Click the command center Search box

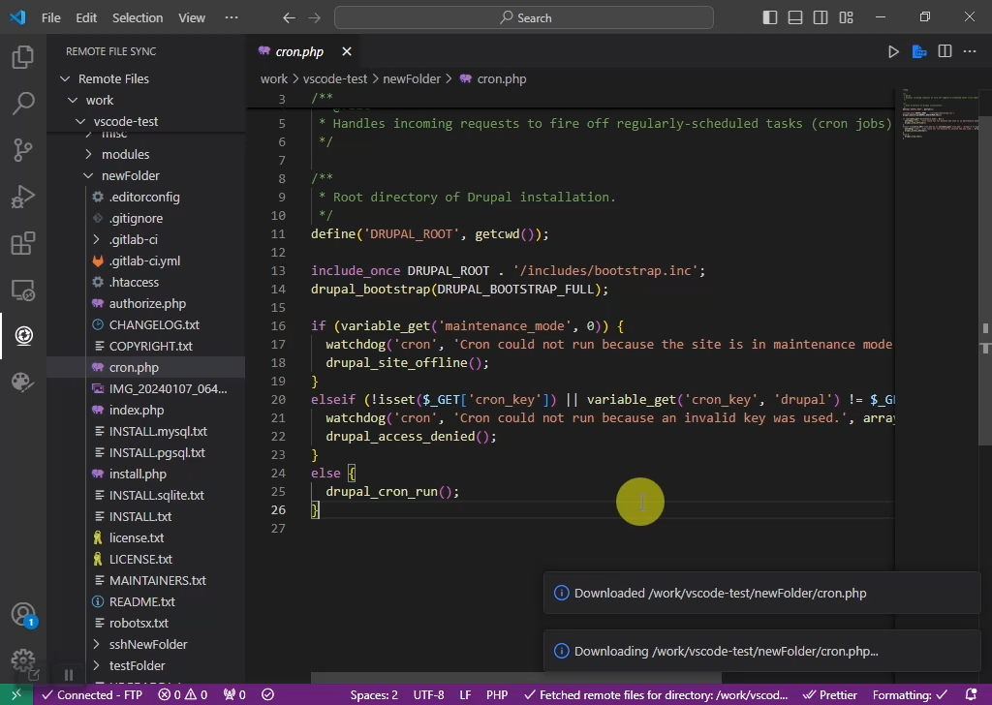pyautogui.click(x=524, y=17)
